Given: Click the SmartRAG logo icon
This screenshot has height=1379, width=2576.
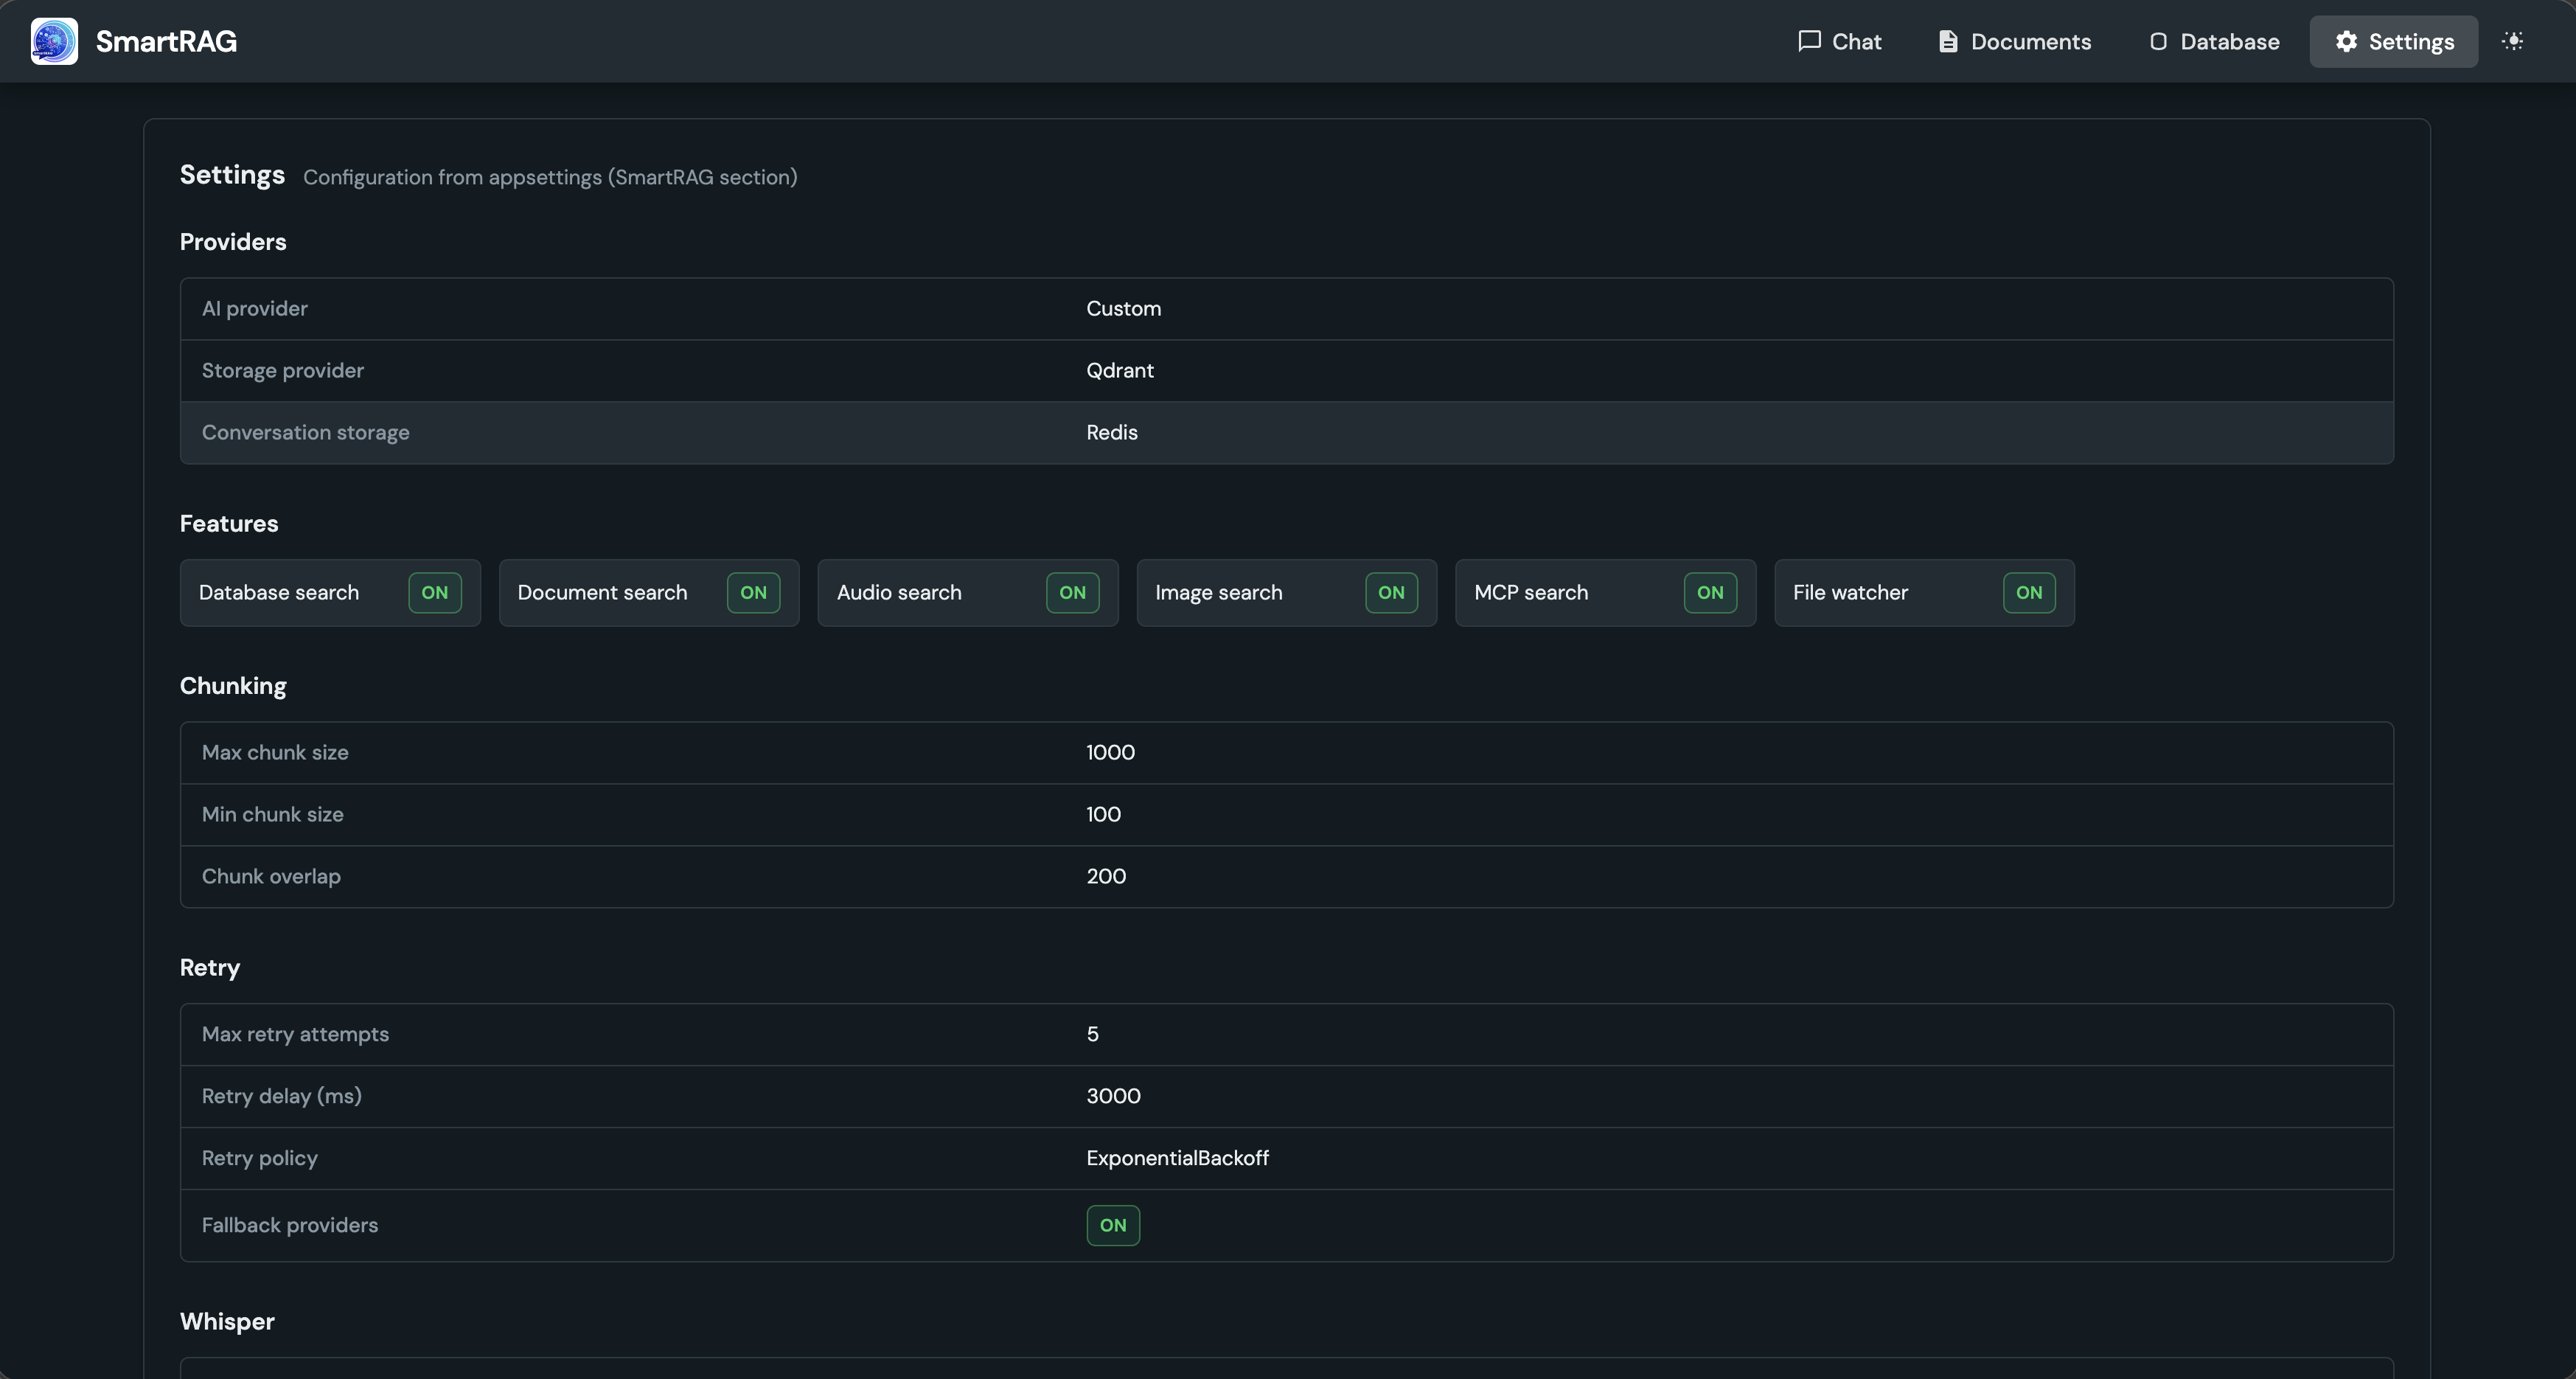Looking at the screenshot, I should [54, 41].
